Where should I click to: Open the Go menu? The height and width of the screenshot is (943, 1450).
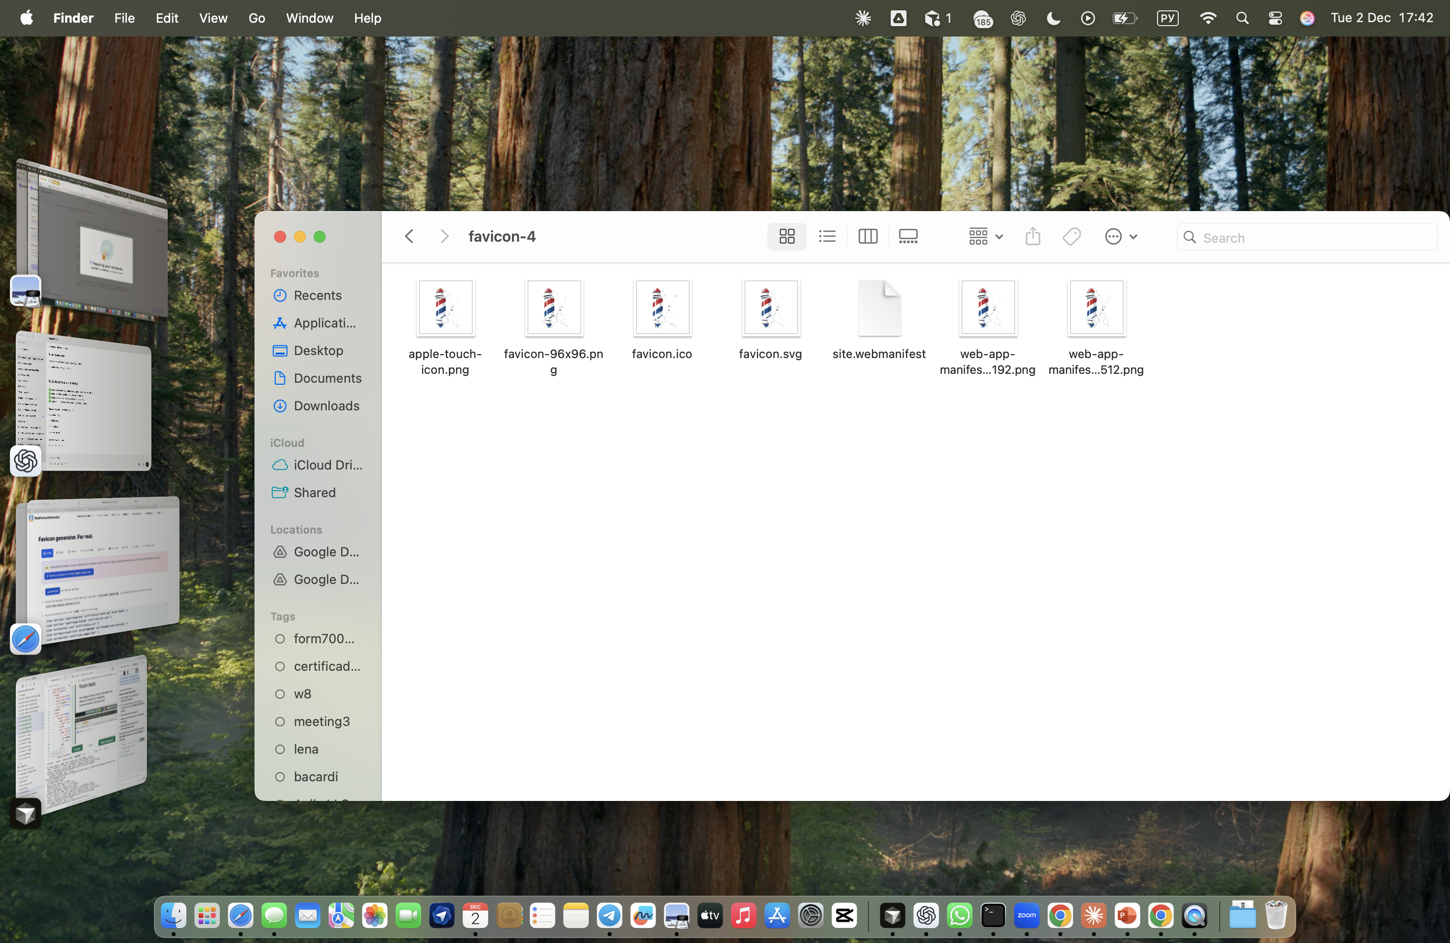[x=256, y=18]
